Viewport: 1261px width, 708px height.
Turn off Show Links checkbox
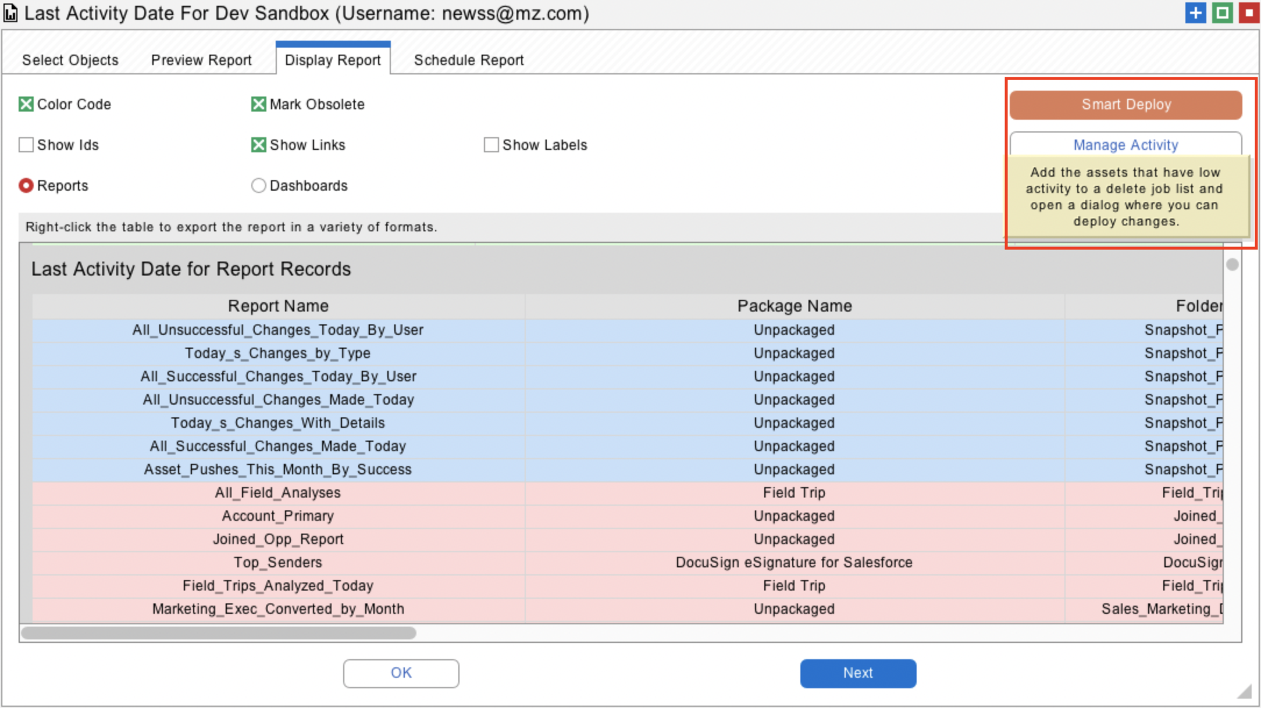click(x=258, y=145)
